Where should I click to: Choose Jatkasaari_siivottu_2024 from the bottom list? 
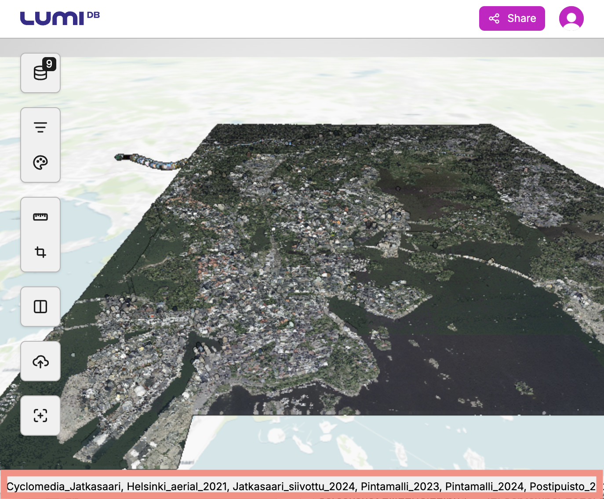294,487
